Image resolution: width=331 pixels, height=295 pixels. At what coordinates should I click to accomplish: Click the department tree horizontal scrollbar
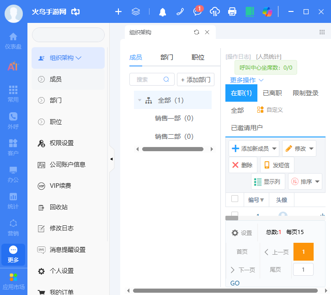click(173, 149)
